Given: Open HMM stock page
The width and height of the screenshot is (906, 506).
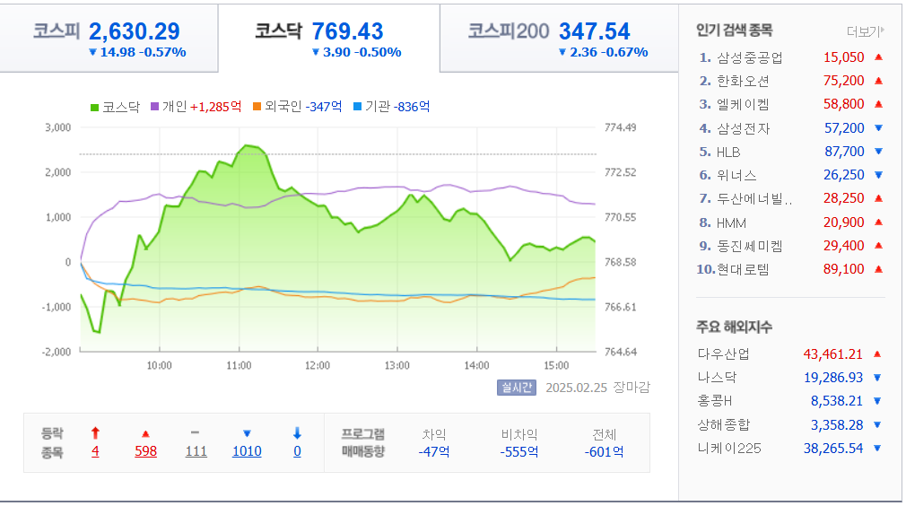Looking at the screenshot, I should pyautogui.click(x=731, y=223).
